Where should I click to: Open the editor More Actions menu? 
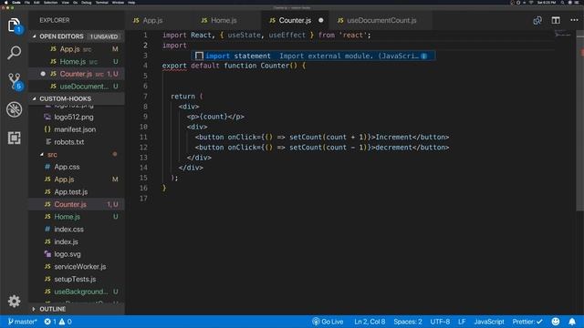click(x=574, y=20)
